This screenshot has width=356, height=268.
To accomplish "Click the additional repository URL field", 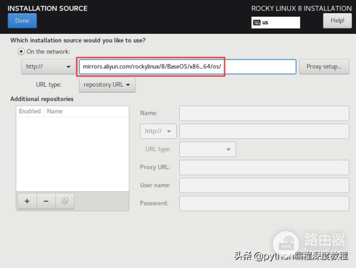I will (x=264, y=131).
